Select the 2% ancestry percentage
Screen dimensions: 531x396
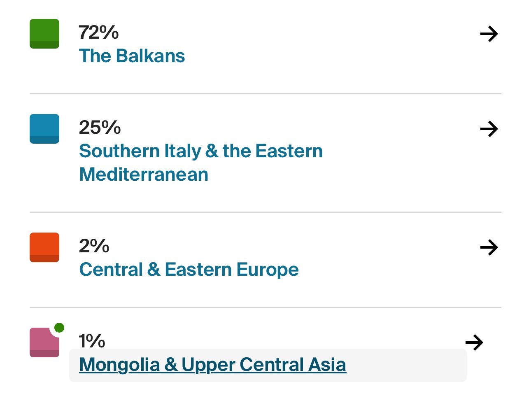tap(94, 246)
